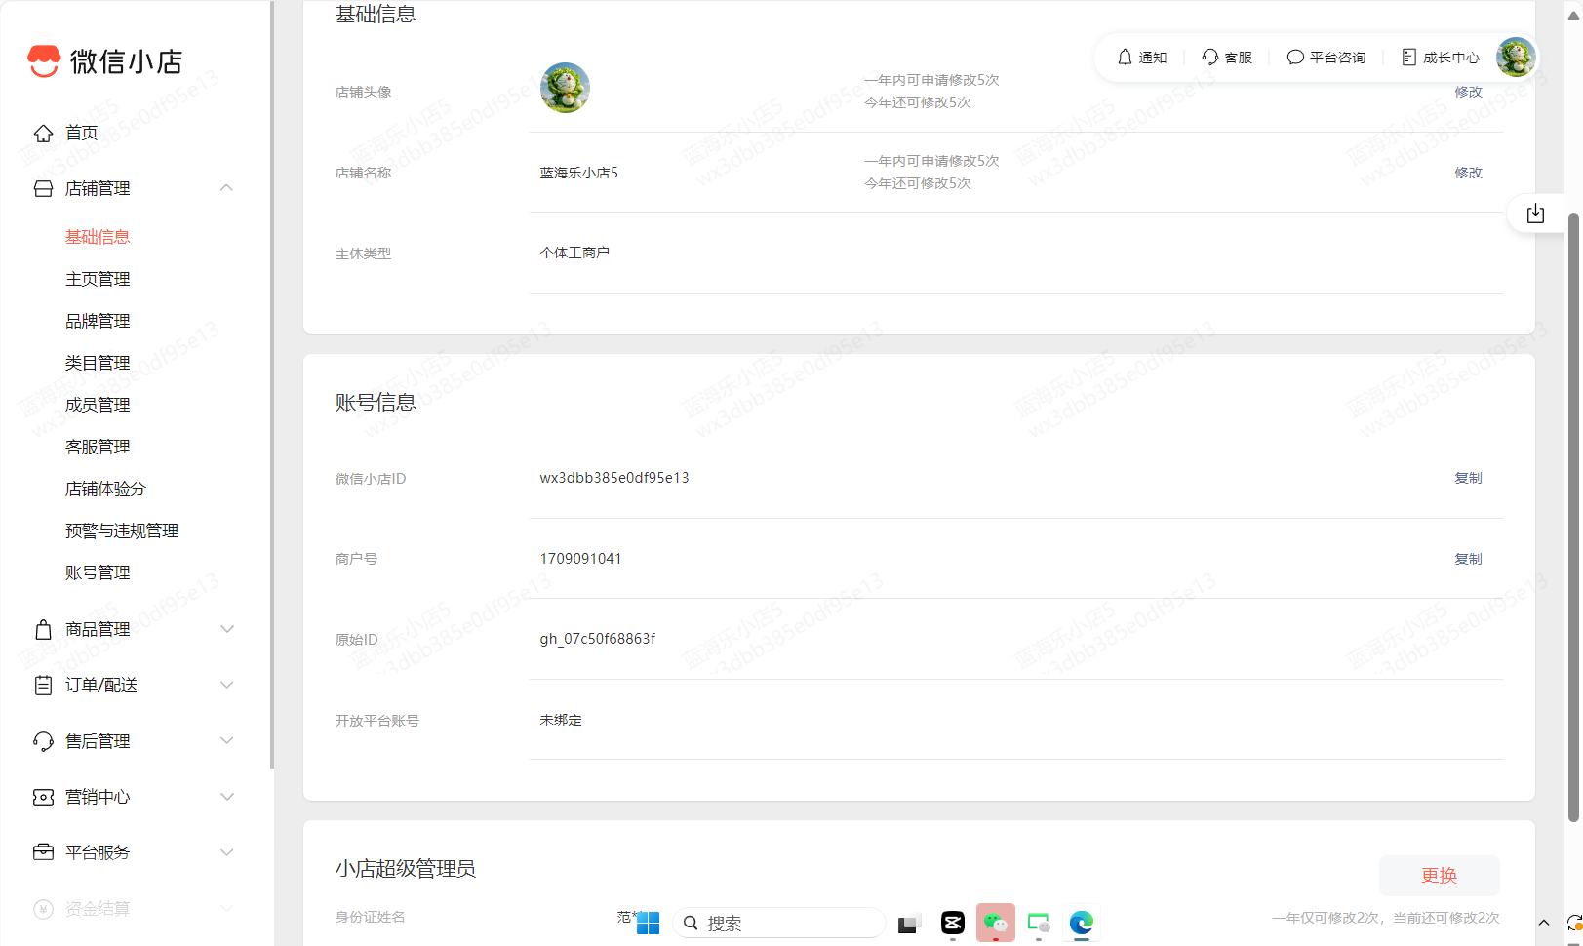Click the page vertical scrollbar

click(x=1573, y=517)
